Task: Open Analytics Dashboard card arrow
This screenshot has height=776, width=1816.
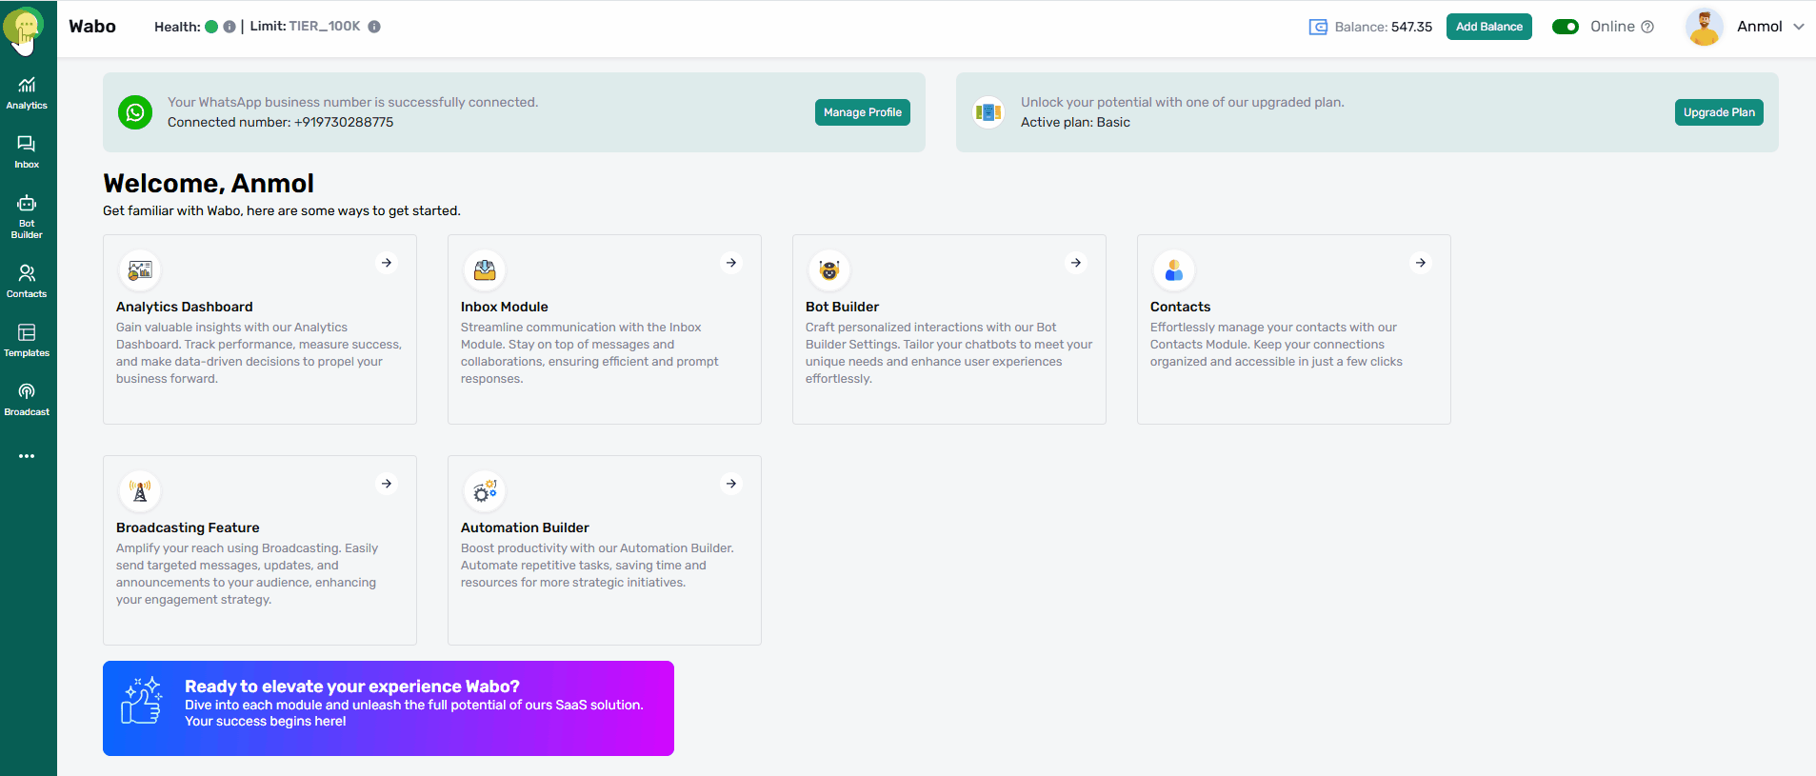Action: 387,263
